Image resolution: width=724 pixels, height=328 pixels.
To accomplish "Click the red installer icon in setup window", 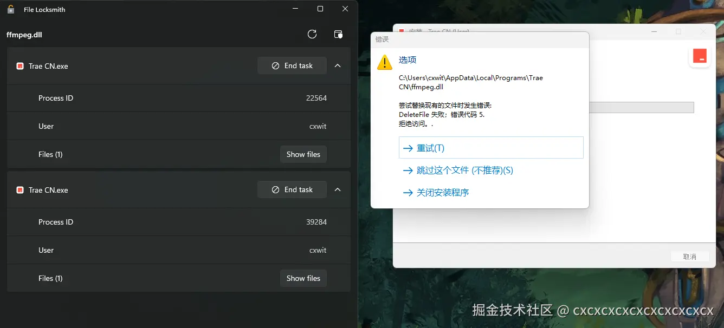I will coord(700,56).
